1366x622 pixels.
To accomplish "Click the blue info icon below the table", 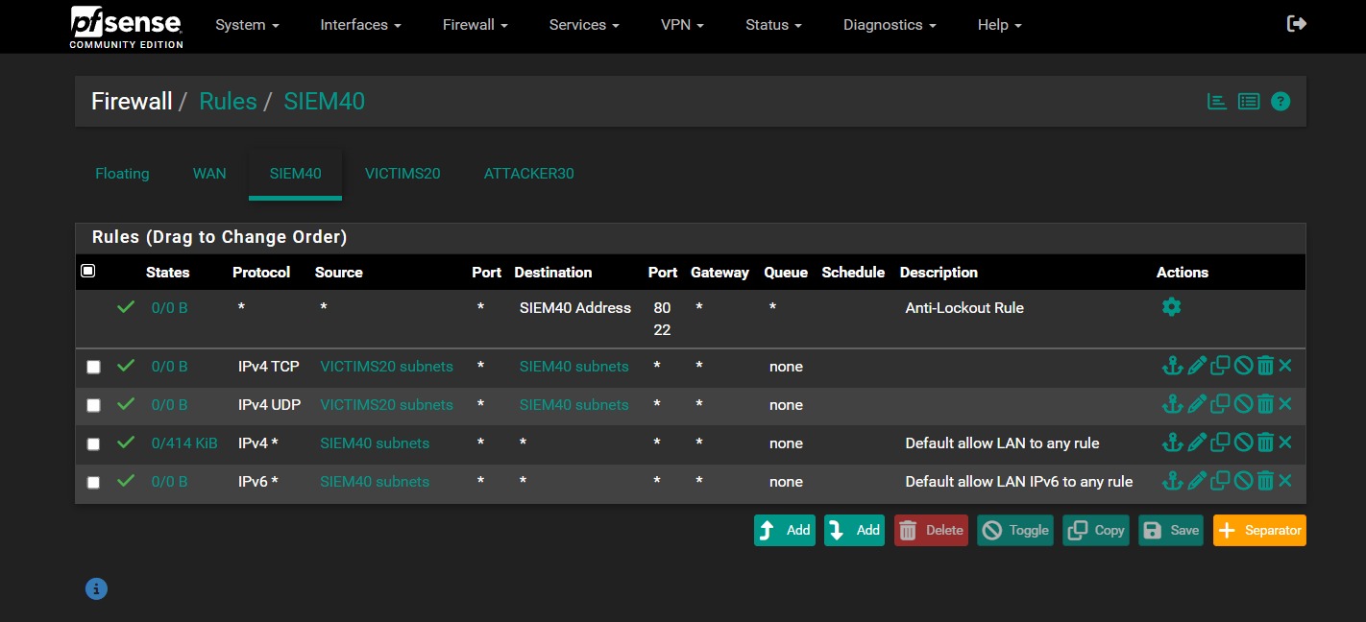I will tap(96, 588).
